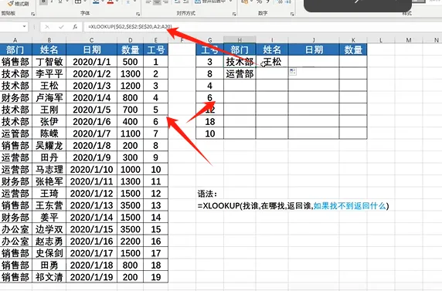The height and width of the screenshot is (291, 442).
Task: Select column J header
Action: click(x=314, y=40)
